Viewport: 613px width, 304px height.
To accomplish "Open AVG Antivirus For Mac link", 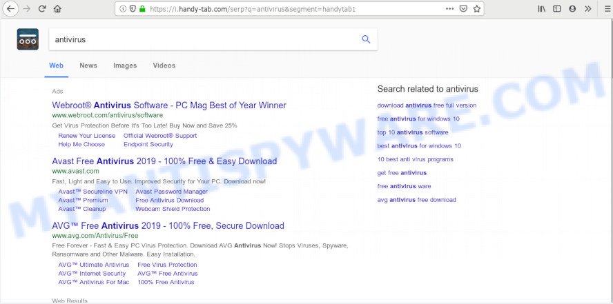I will pos(94,282).
